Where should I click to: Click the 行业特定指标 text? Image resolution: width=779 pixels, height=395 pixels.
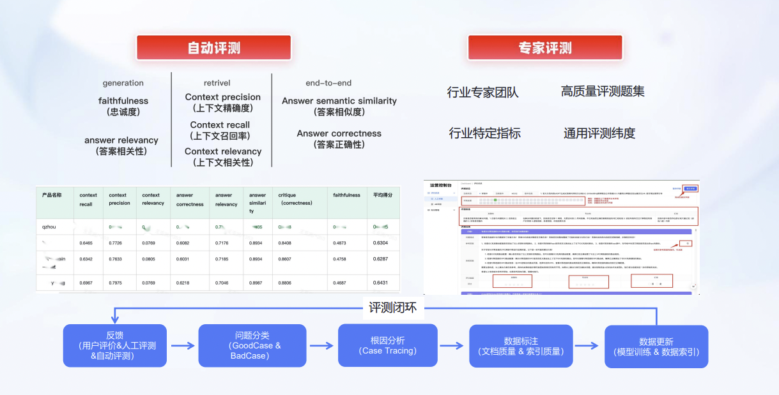pyautogui.click(x=485, y=133)
